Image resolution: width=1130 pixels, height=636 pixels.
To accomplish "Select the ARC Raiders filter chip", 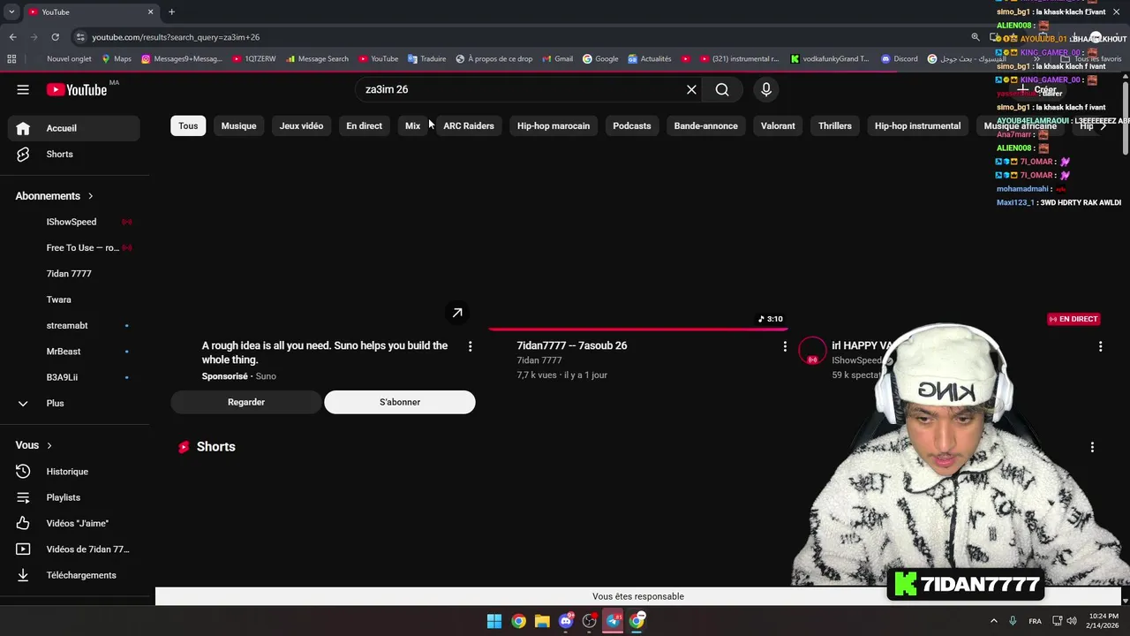I will point(468,125).
